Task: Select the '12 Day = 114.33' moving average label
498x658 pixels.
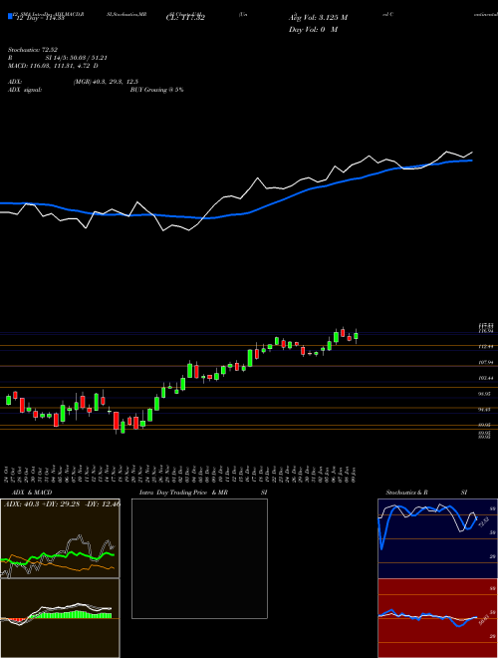Action: click(40, 18)
